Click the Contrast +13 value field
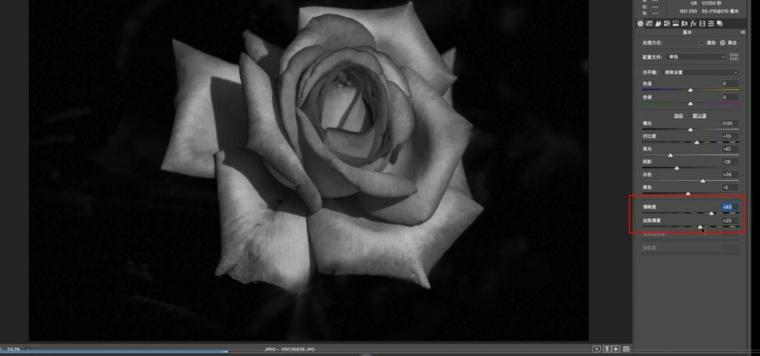 [x=730, y=136]
